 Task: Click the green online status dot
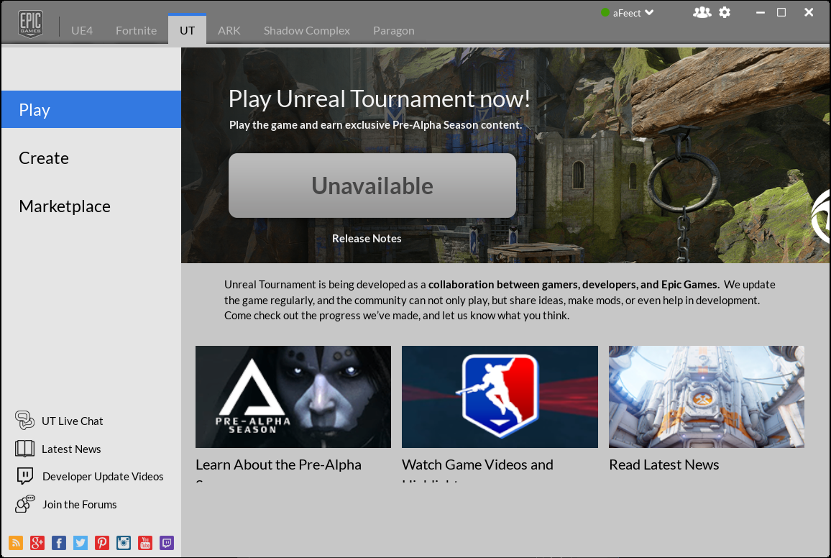pyautogui.click(x=605, y=13)
